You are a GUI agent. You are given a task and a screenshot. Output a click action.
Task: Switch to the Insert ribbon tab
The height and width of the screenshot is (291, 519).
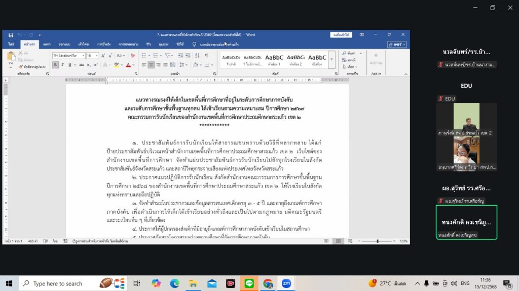tap(47, 44)
